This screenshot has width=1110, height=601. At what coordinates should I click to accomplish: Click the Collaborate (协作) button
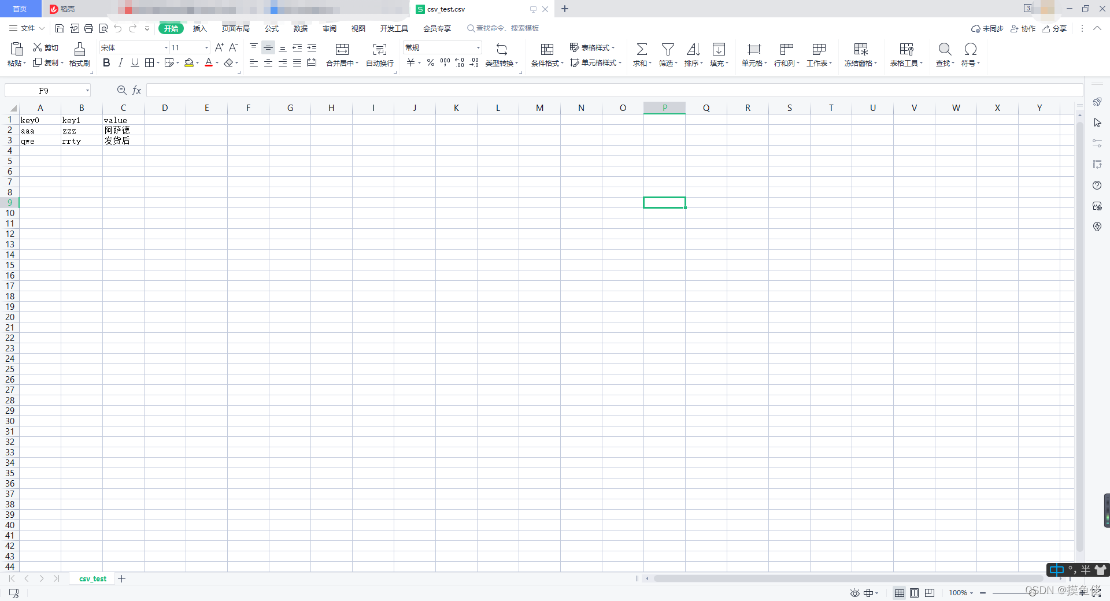(1023, 28)
